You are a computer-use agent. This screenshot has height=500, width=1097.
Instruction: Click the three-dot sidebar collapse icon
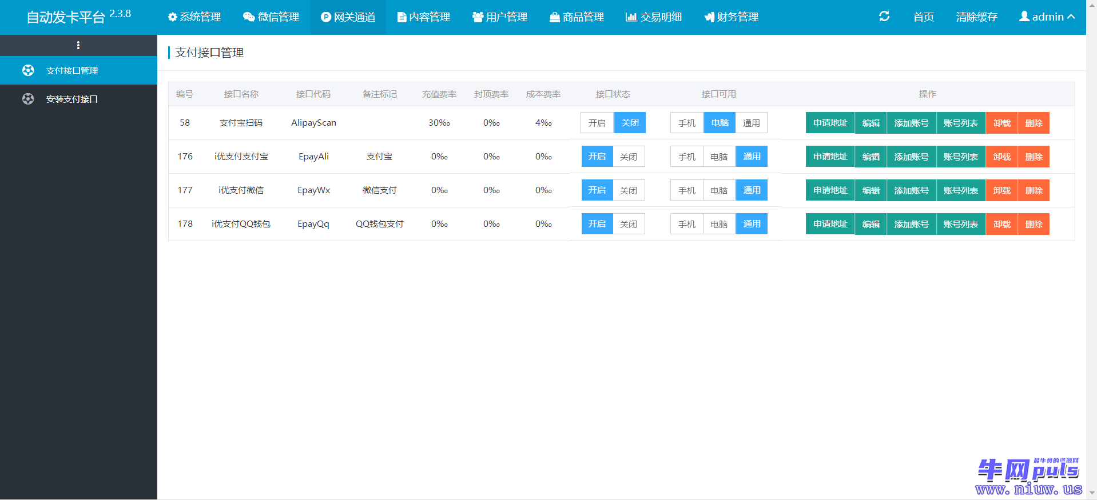[x=78, y=45]
